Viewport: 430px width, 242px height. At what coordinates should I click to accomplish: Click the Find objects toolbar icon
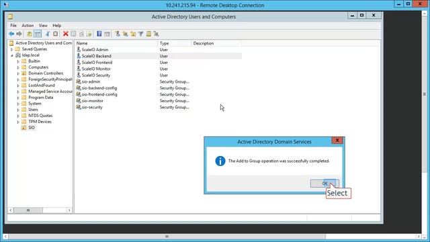click(x=148, y=34)
